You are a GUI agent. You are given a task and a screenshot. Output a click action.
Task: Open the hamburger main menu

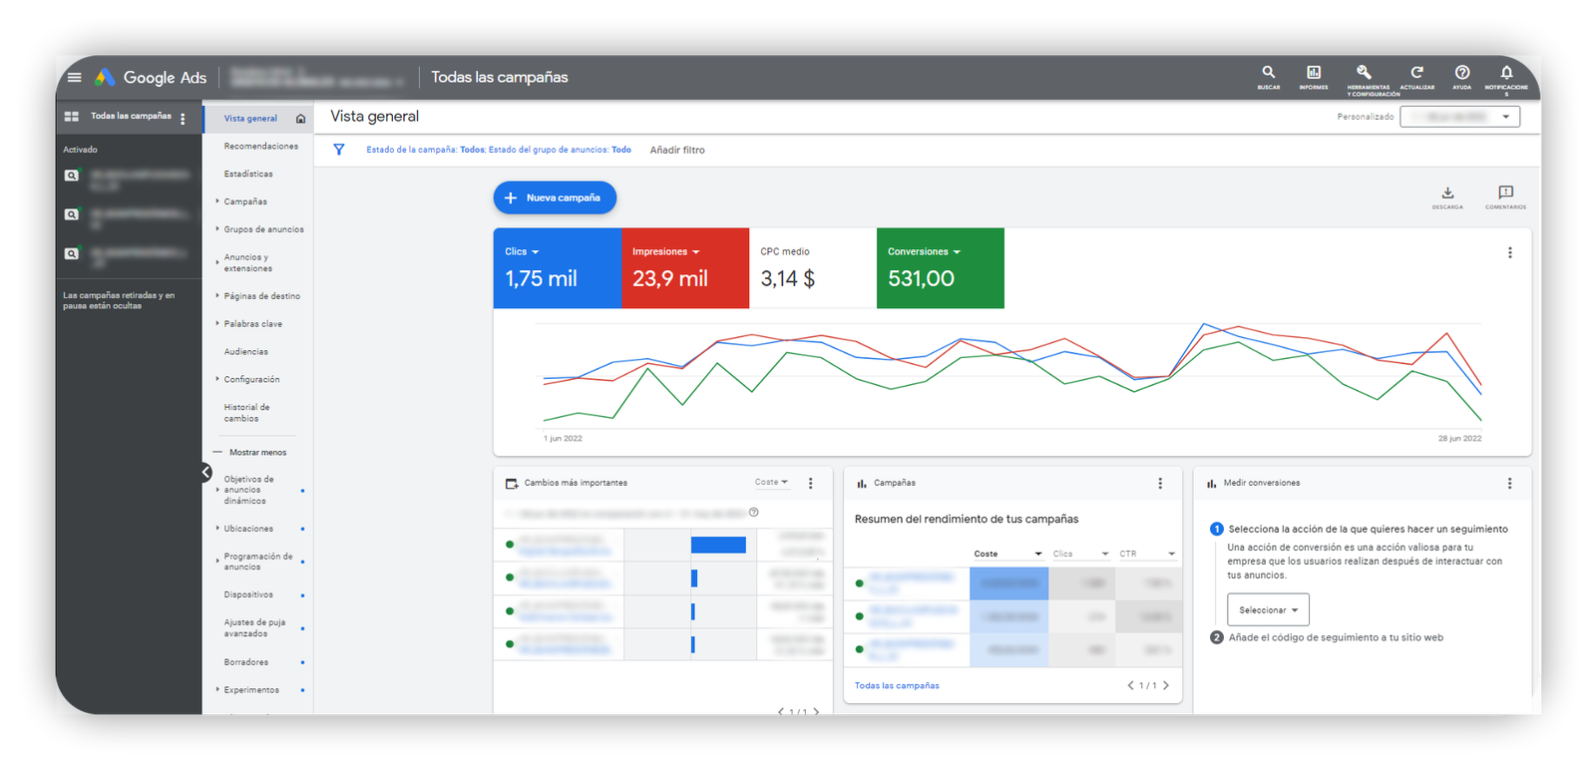point(74,77)
